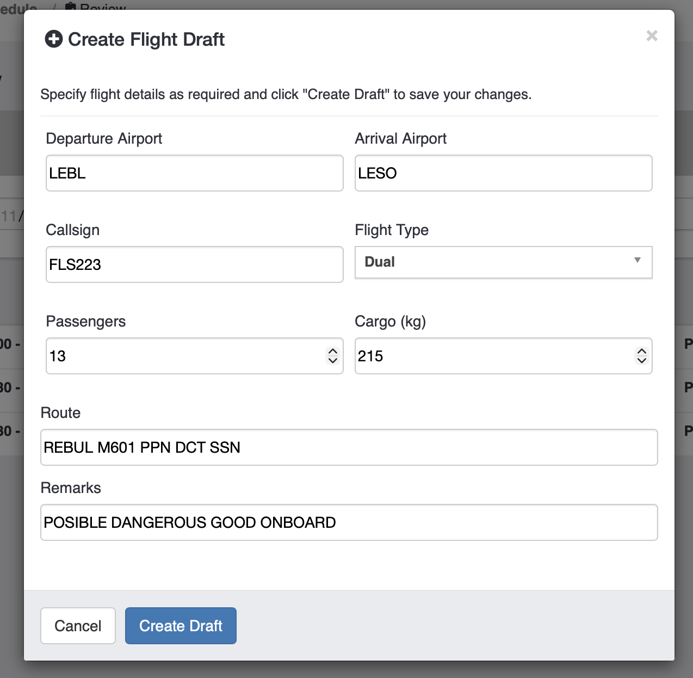The image size is (693, 678).
Task: Click the Remarks label
Action: 71,488
